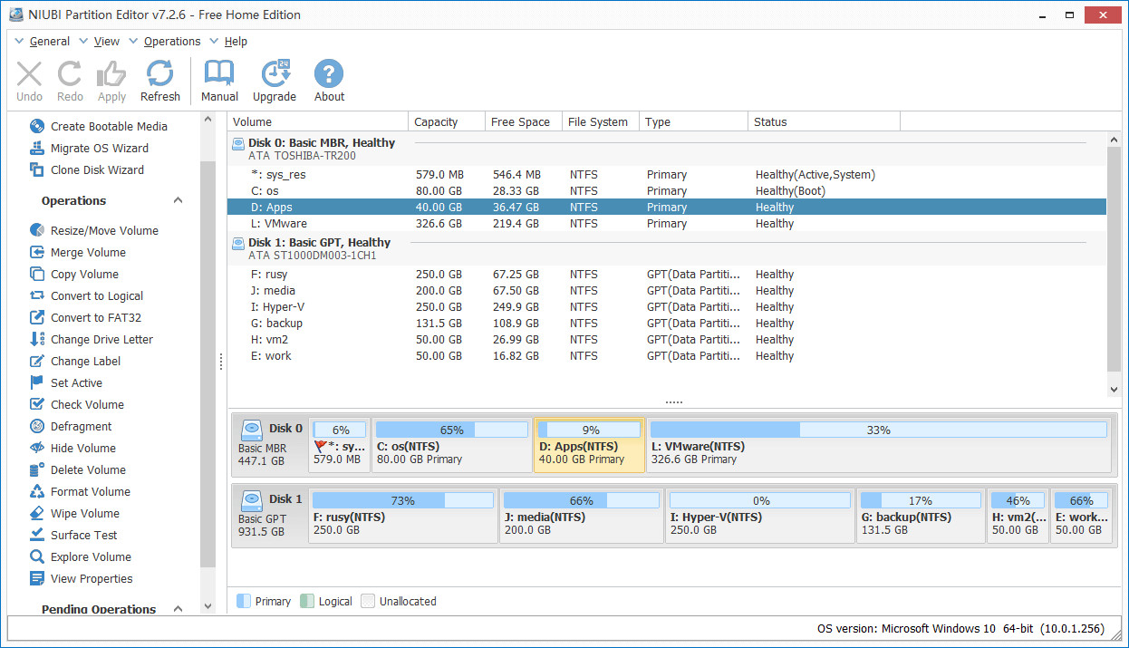Open the Manual book icon
1129x648 pixels.
tap(219, 73)
